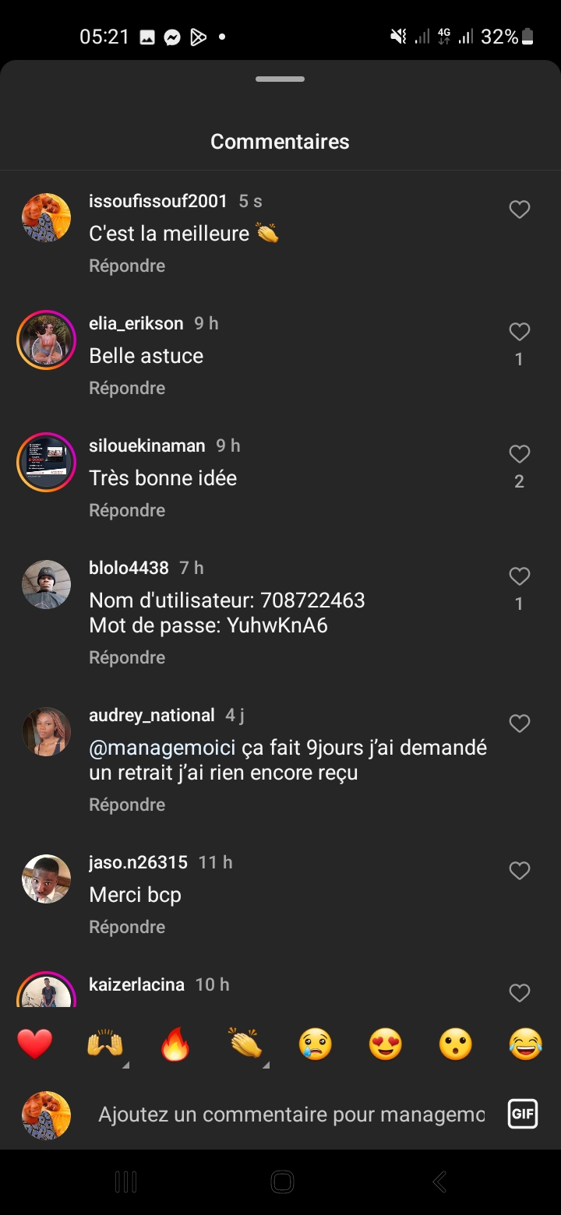Toggle like on elia_erikson's comment

pyautogui.click(x=519, y=333)
